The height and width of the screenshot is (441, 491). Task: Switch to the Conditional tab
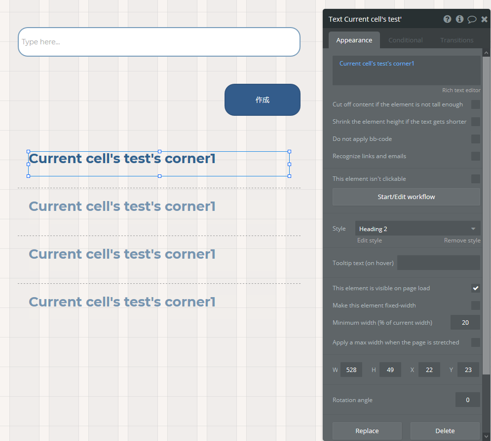(406, 40)
